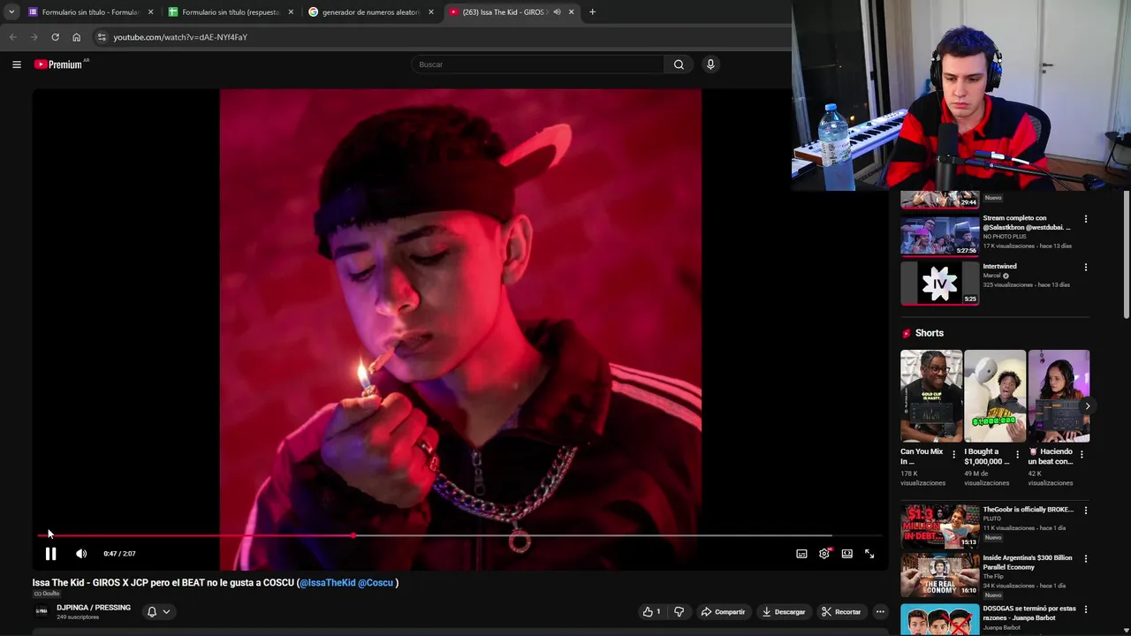Open the player settings gear
1131x636 pixels.
(x=824, y=554)
